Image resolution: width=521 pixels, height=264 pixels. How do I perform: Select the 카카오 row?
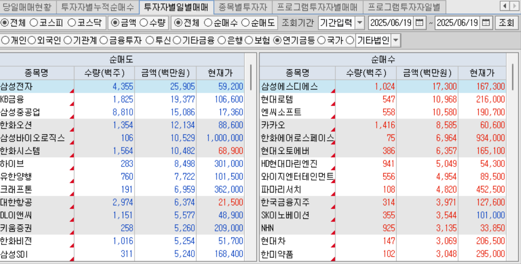click(x=383, y=125)
